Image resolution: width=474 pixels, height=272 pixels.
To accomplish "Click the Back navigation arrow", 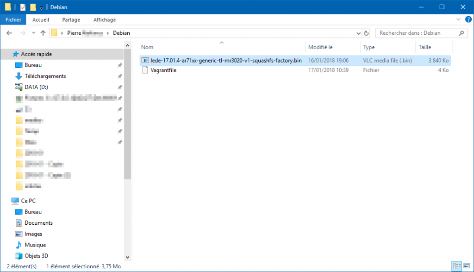I will (9, 33).
